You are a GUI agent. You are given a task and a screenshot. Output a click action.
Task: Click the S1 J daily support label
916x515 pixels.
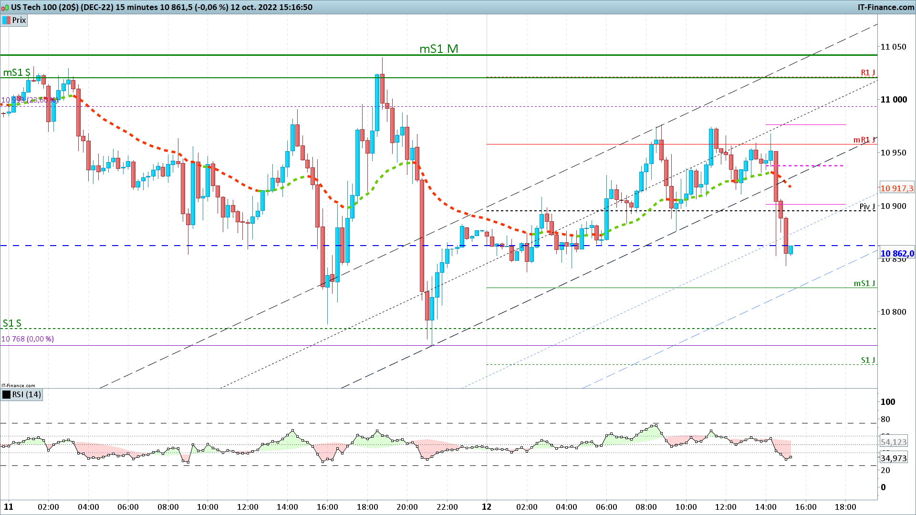pos(868,360)
